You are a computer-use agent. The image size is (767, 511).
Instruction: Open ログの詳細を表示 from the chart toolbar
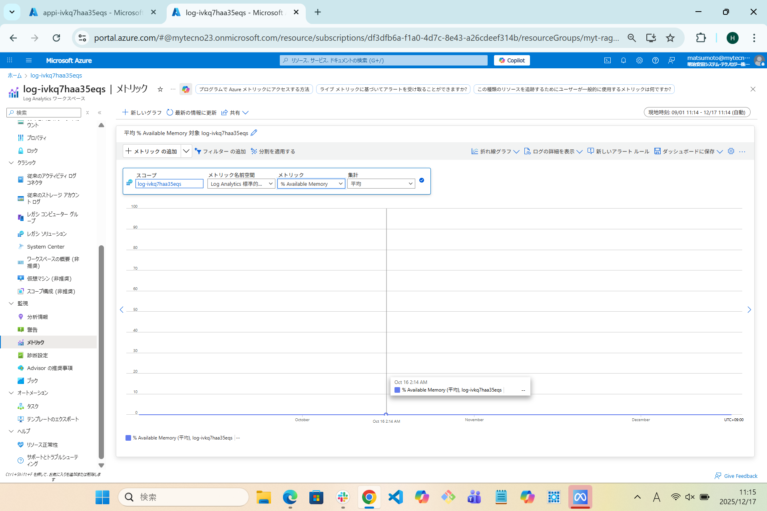coord(553,151)
